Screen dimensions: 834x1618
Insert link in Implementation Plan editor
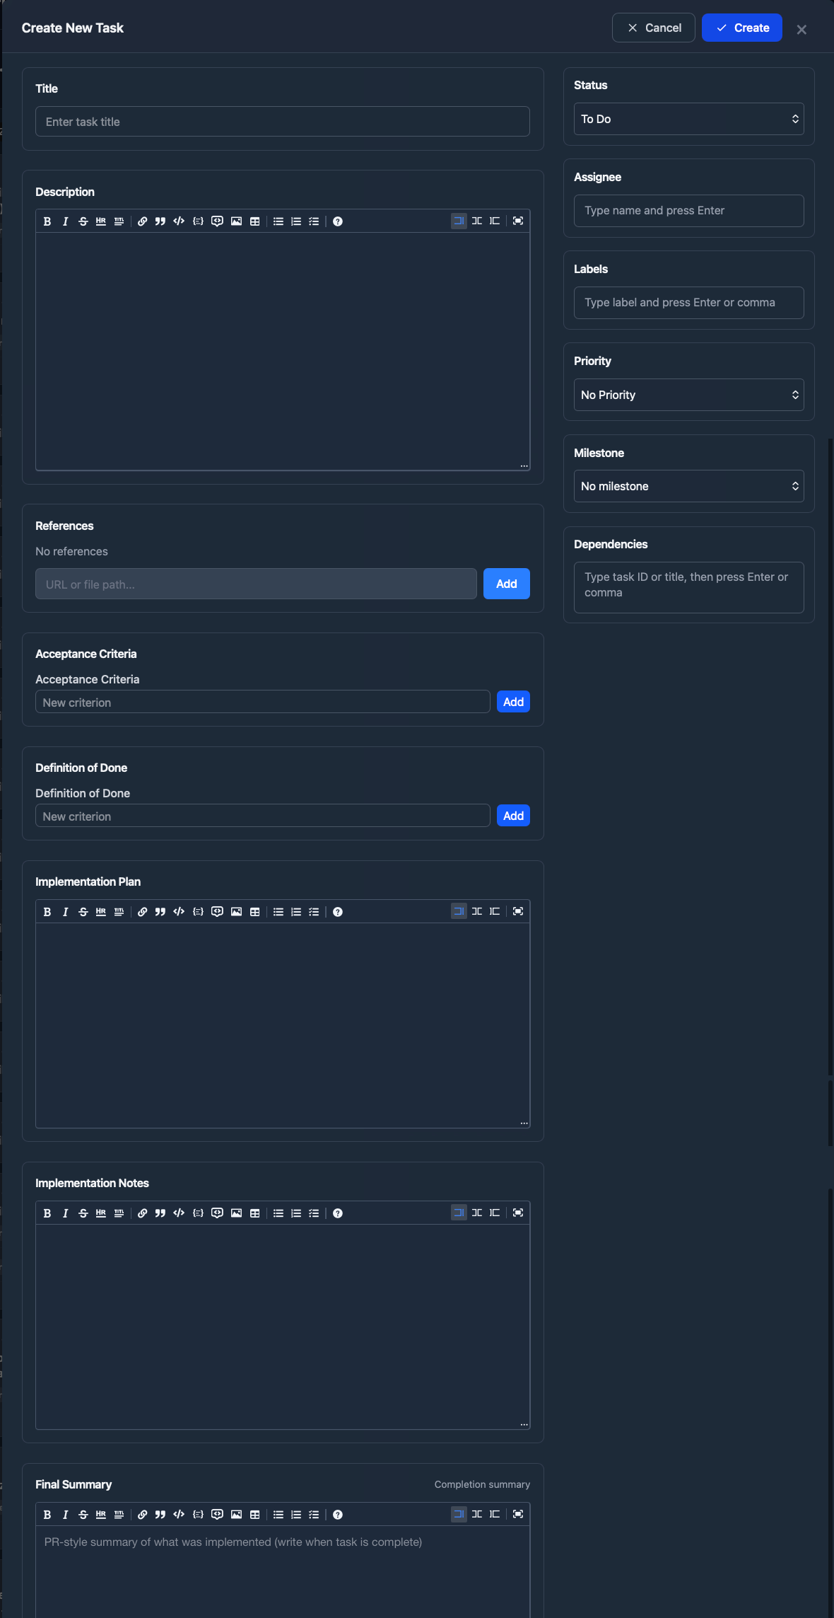tap(143, 912)
